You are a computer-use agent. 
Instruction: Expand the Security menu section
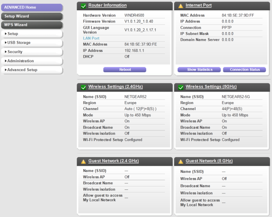[32, 52]
